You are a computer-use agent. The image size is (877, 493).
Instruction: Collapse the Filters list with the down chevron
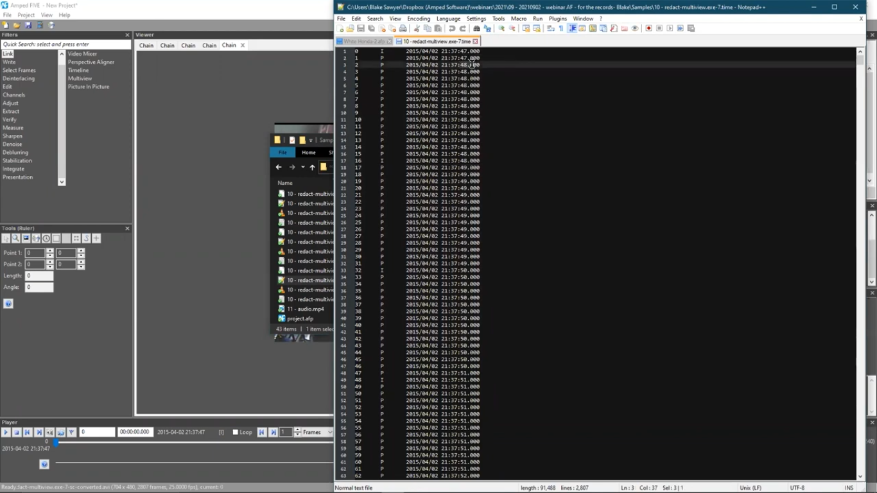(x=62, y=182)
